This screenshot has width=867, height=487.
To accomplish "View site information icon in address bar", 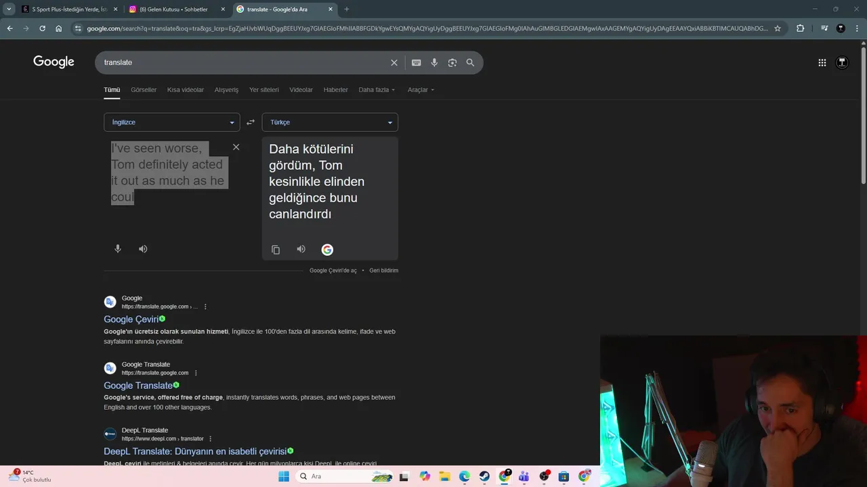I will tap(78, 28).
